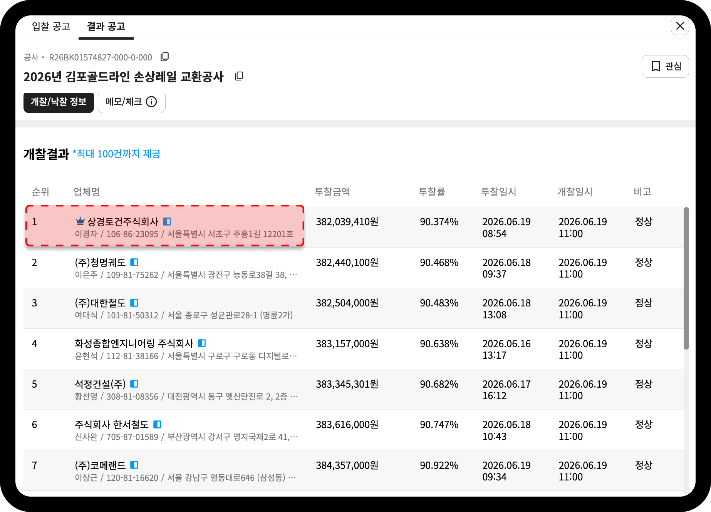Click bid rate 90.638%
Viewport: 711px width, 512px height.
[x=439, y=343]
